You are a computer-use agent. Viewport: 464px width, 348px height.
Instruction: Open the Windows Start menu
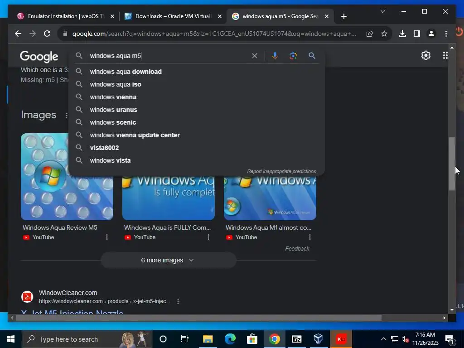[11, 339]
